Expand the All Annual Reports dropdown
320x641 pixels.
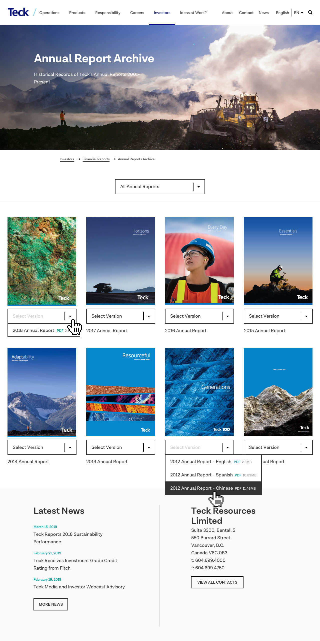[x=160, y=187]
